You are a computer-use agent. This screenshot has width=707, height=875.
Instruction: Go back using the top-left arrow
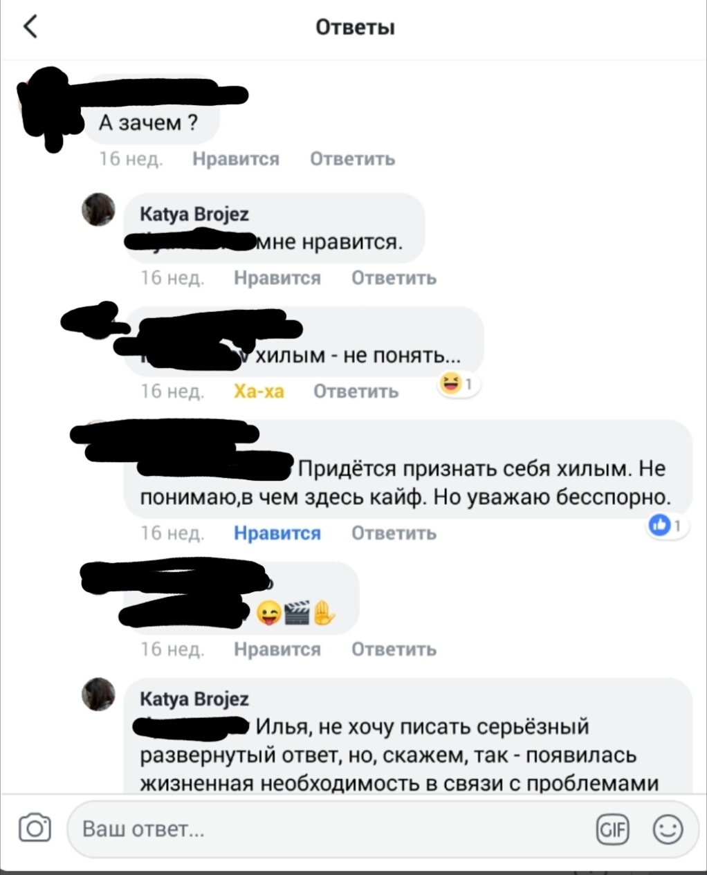(x=30, y=27)
